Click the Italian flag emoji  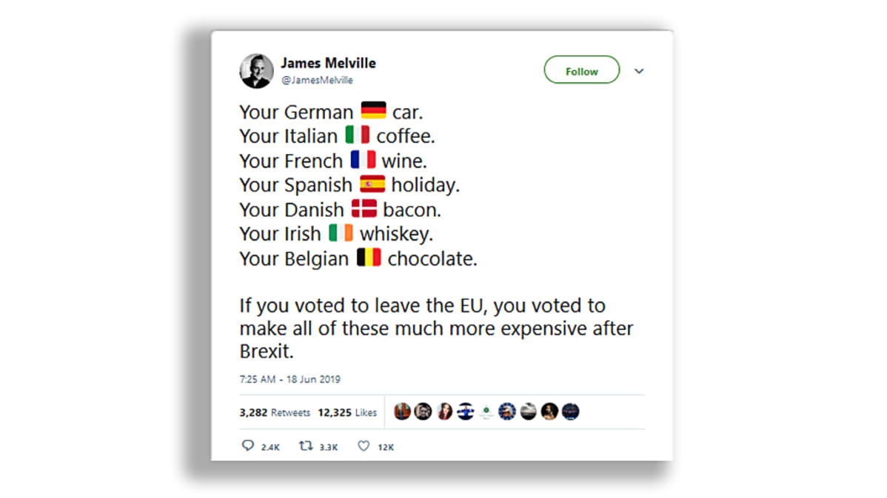click(x=358, y=135)
